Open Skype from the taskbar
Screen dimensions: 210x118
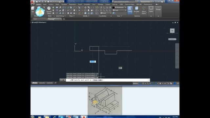click(62, 117)
